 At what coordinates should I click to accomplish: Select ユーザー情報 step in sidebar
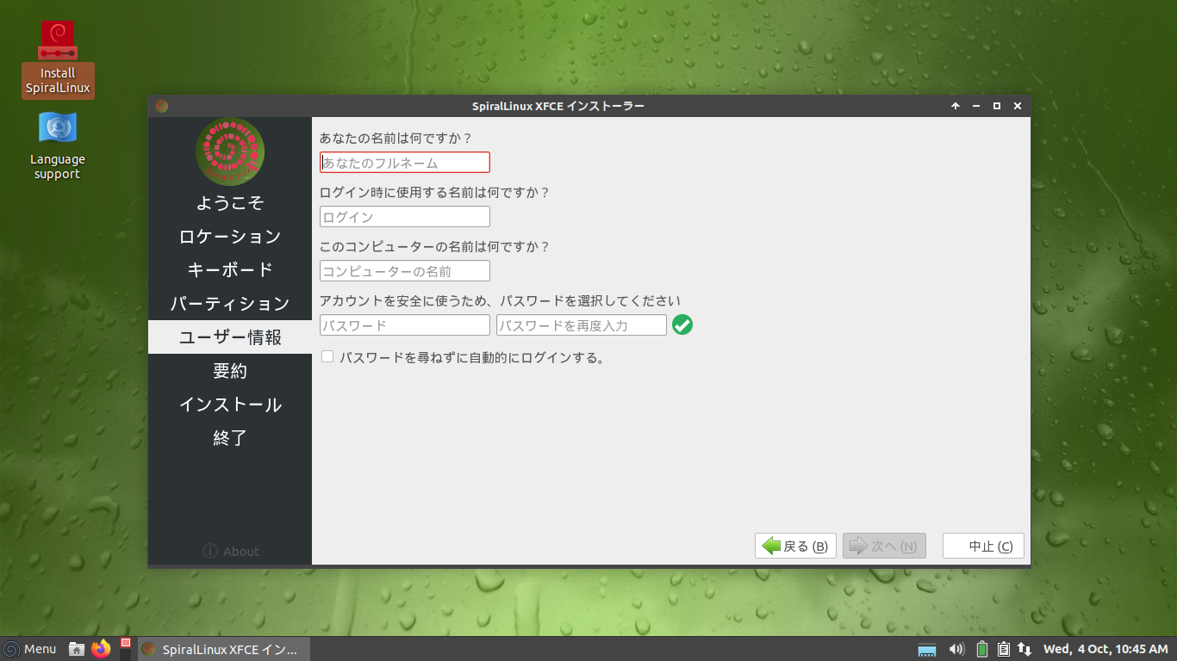(x=230, y=337)
